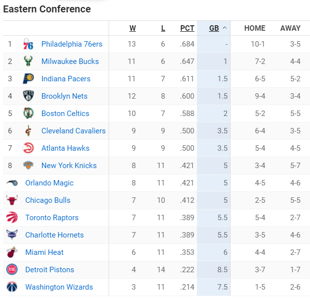Sort standings by PCT column
Screen dimensions: 310x300
[x=187, y=28]
